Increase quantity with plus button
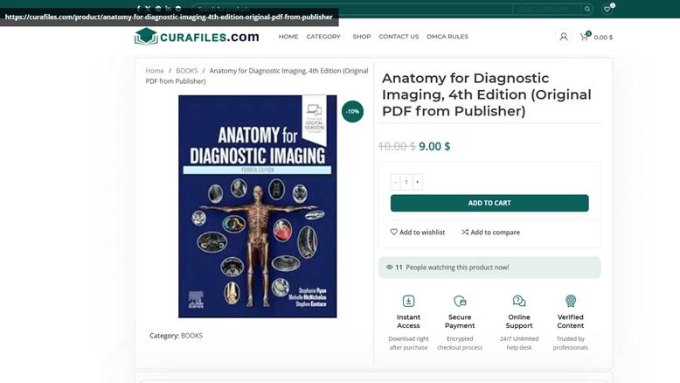 pyautogui.click(x=417, y=182)
